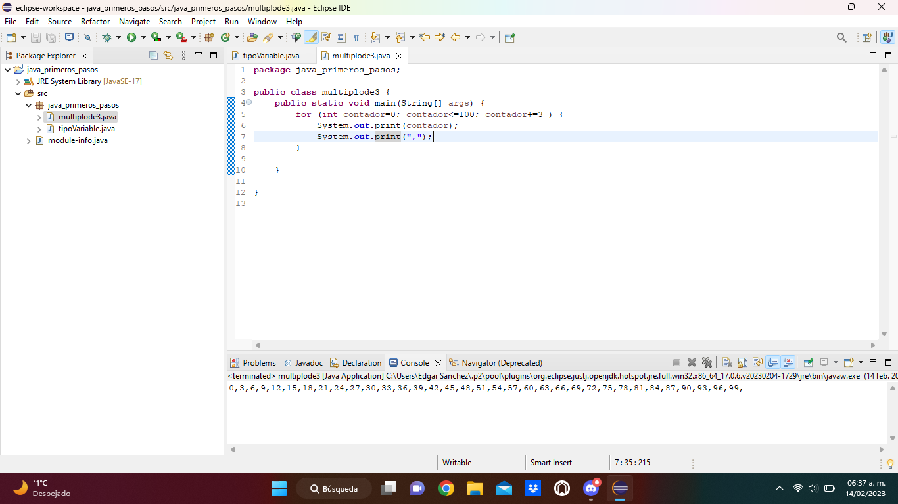The height and width of the screenshot is (504, 898).
Task: Open a Terminal from the toolbar
Action: [x=69, y=37]
